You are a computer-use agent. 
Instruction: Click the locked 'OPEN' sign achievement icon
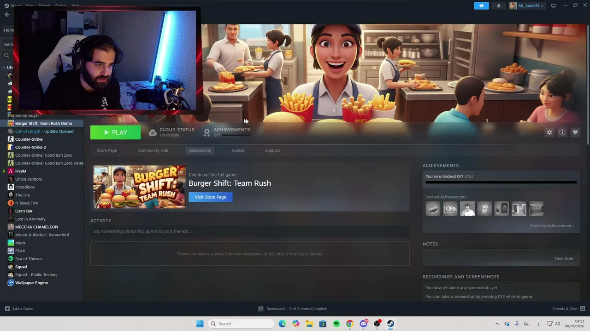450,209
